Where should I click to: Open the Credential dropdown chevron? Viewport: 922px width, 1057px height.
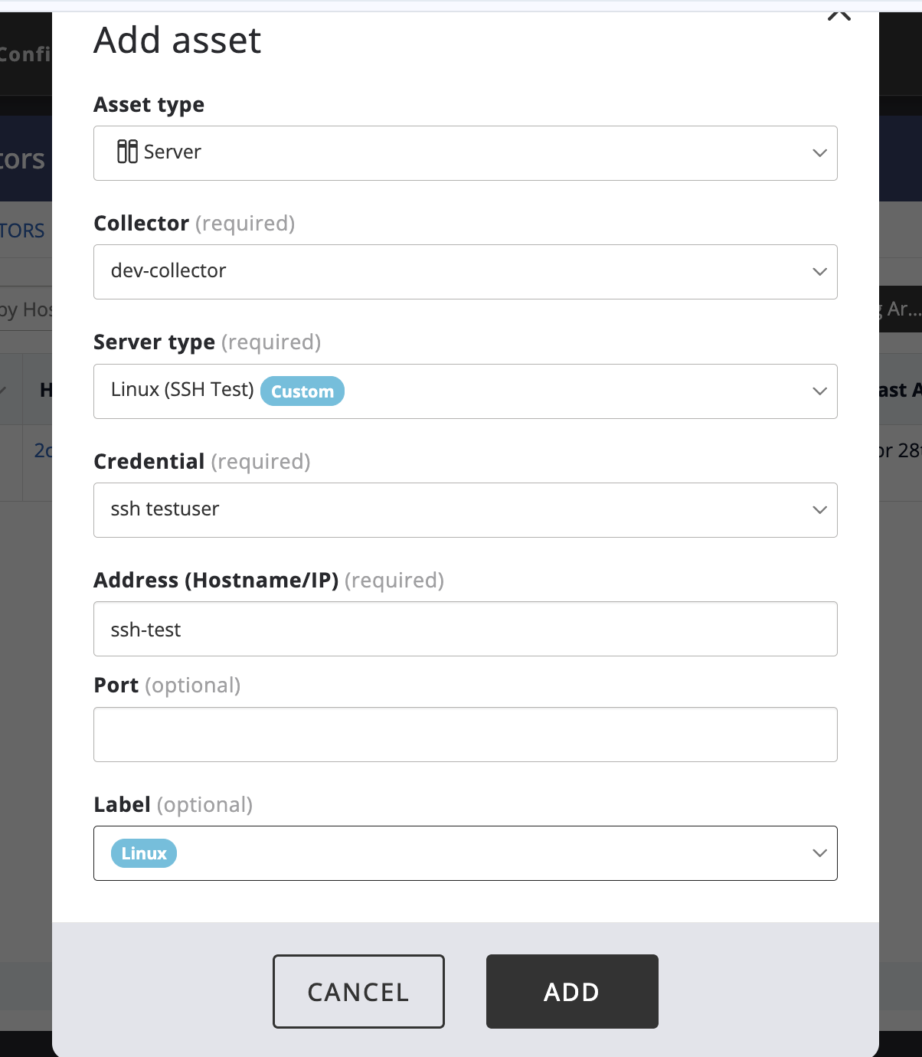[819, 510]
